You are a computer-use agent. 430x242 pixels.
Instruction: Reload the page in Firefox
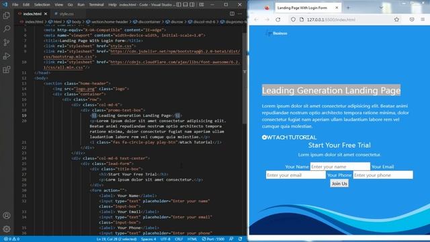(277, 19)
